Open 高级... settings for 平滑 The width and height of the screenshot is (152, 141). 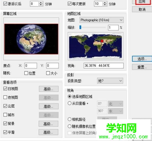[x=48, y=132]
